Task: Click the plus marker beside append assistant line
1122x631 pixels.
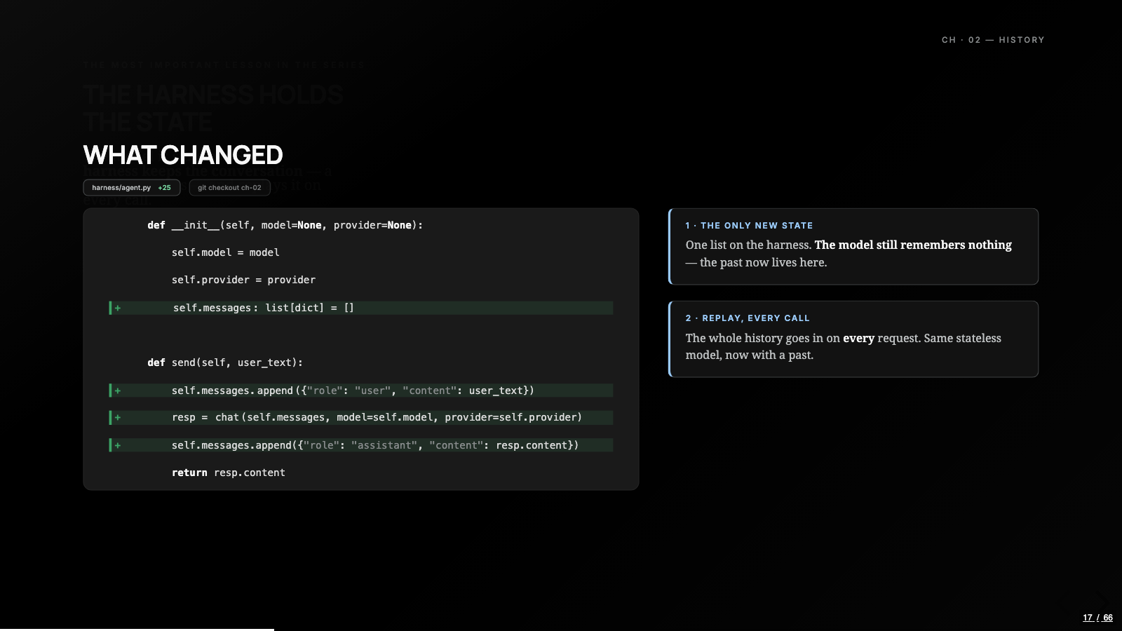Action: (118, 445)
